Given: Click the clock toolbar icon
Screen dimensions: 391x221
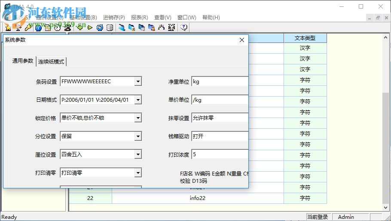Looking at the screenshot, I should tap(58, 27).
